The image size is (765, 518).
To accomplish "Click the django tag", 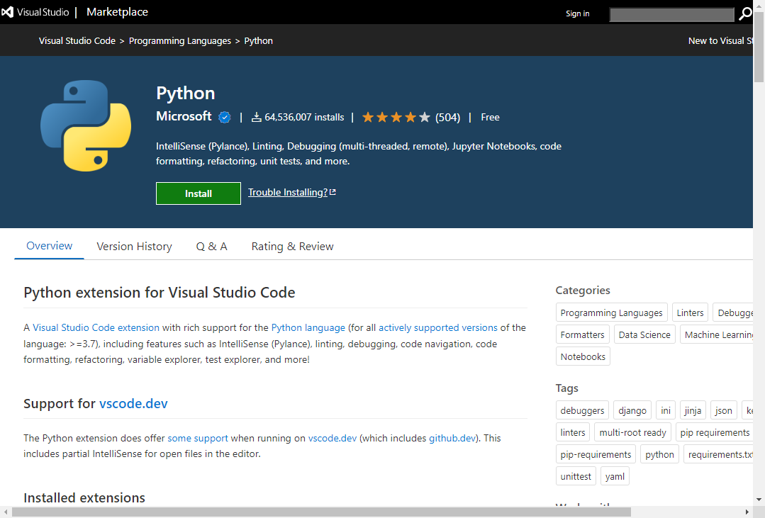I will pyautogui.click(x=633, y=410).
